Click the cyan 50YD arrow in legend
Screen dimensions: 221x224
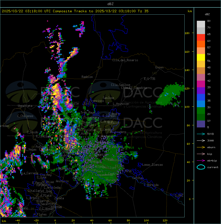pyautogui.click(x=201, y=134)
